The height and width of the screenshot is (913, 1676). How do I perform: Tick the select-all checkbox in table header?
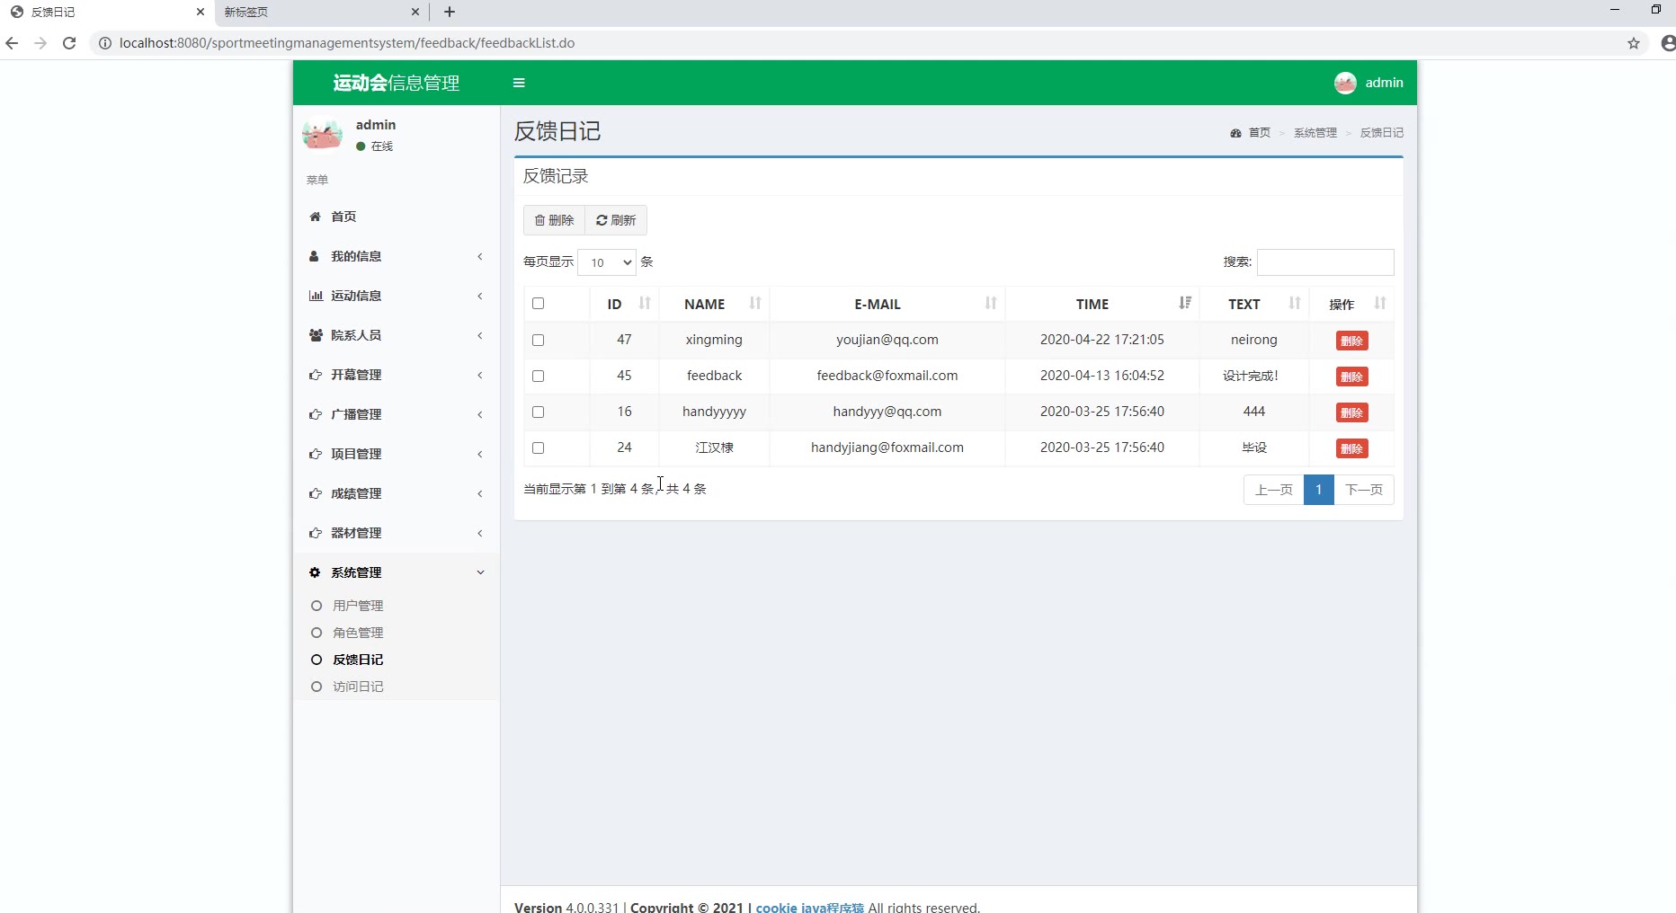[x=539, y=304]
